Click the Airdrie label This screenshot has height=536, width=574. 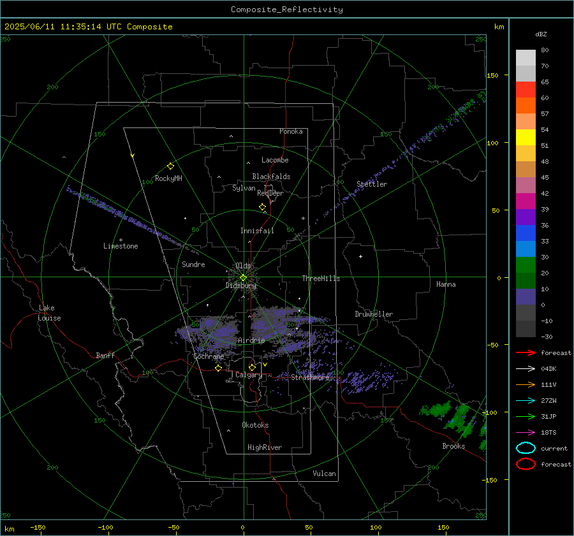251,340
